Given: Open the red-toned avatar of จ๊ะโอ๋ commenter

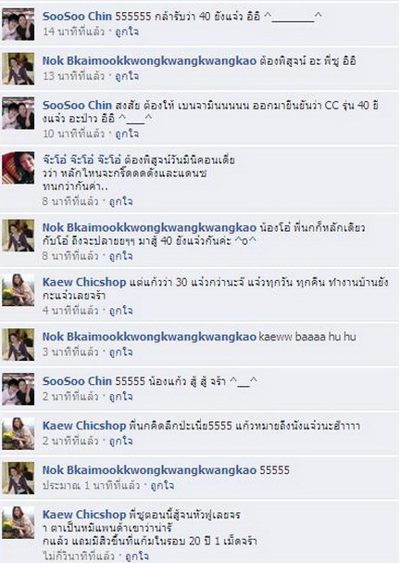Looking at the screenshot, I should click(19, 168).
